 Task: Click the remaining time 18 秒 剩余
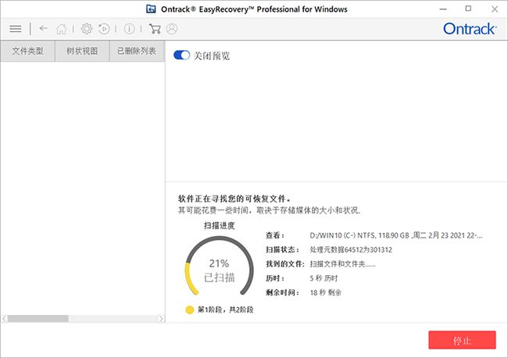point(326,292)
